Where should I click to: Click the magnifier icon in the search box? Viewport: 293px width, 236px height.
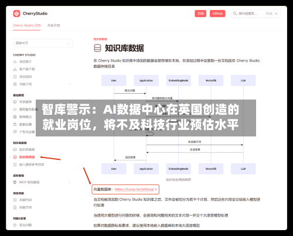235,13
